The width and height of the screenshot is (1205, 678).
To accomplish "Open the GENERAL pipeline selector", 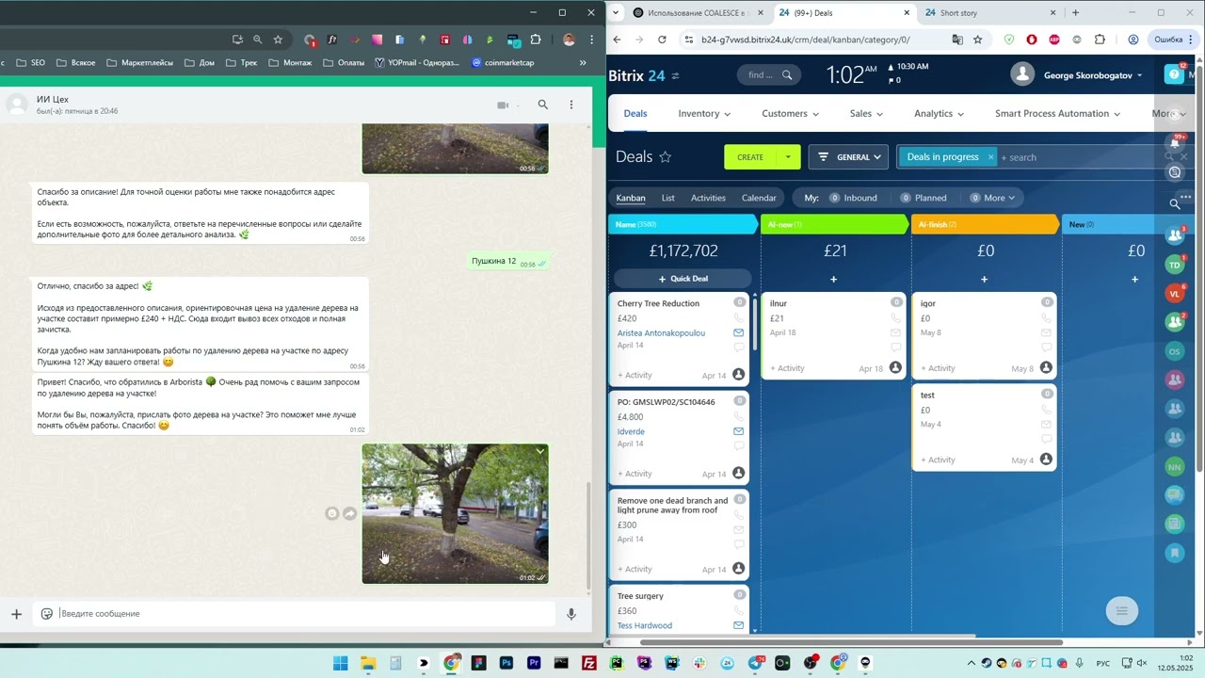I will (848, 157).
